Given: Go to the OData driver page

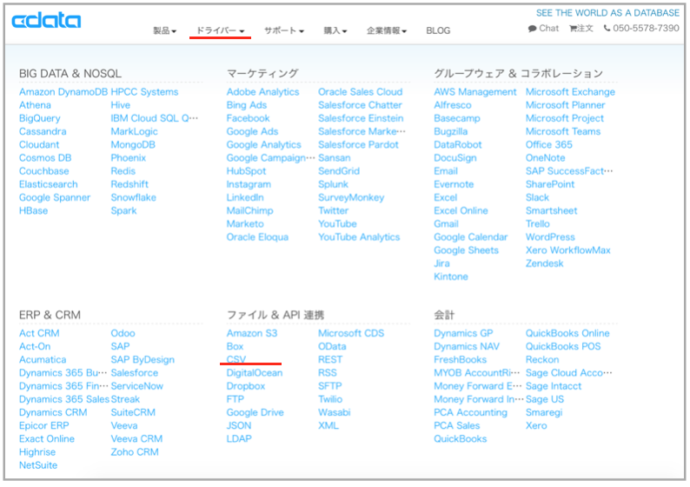Looking at the screenshot, I should [332, 346].
